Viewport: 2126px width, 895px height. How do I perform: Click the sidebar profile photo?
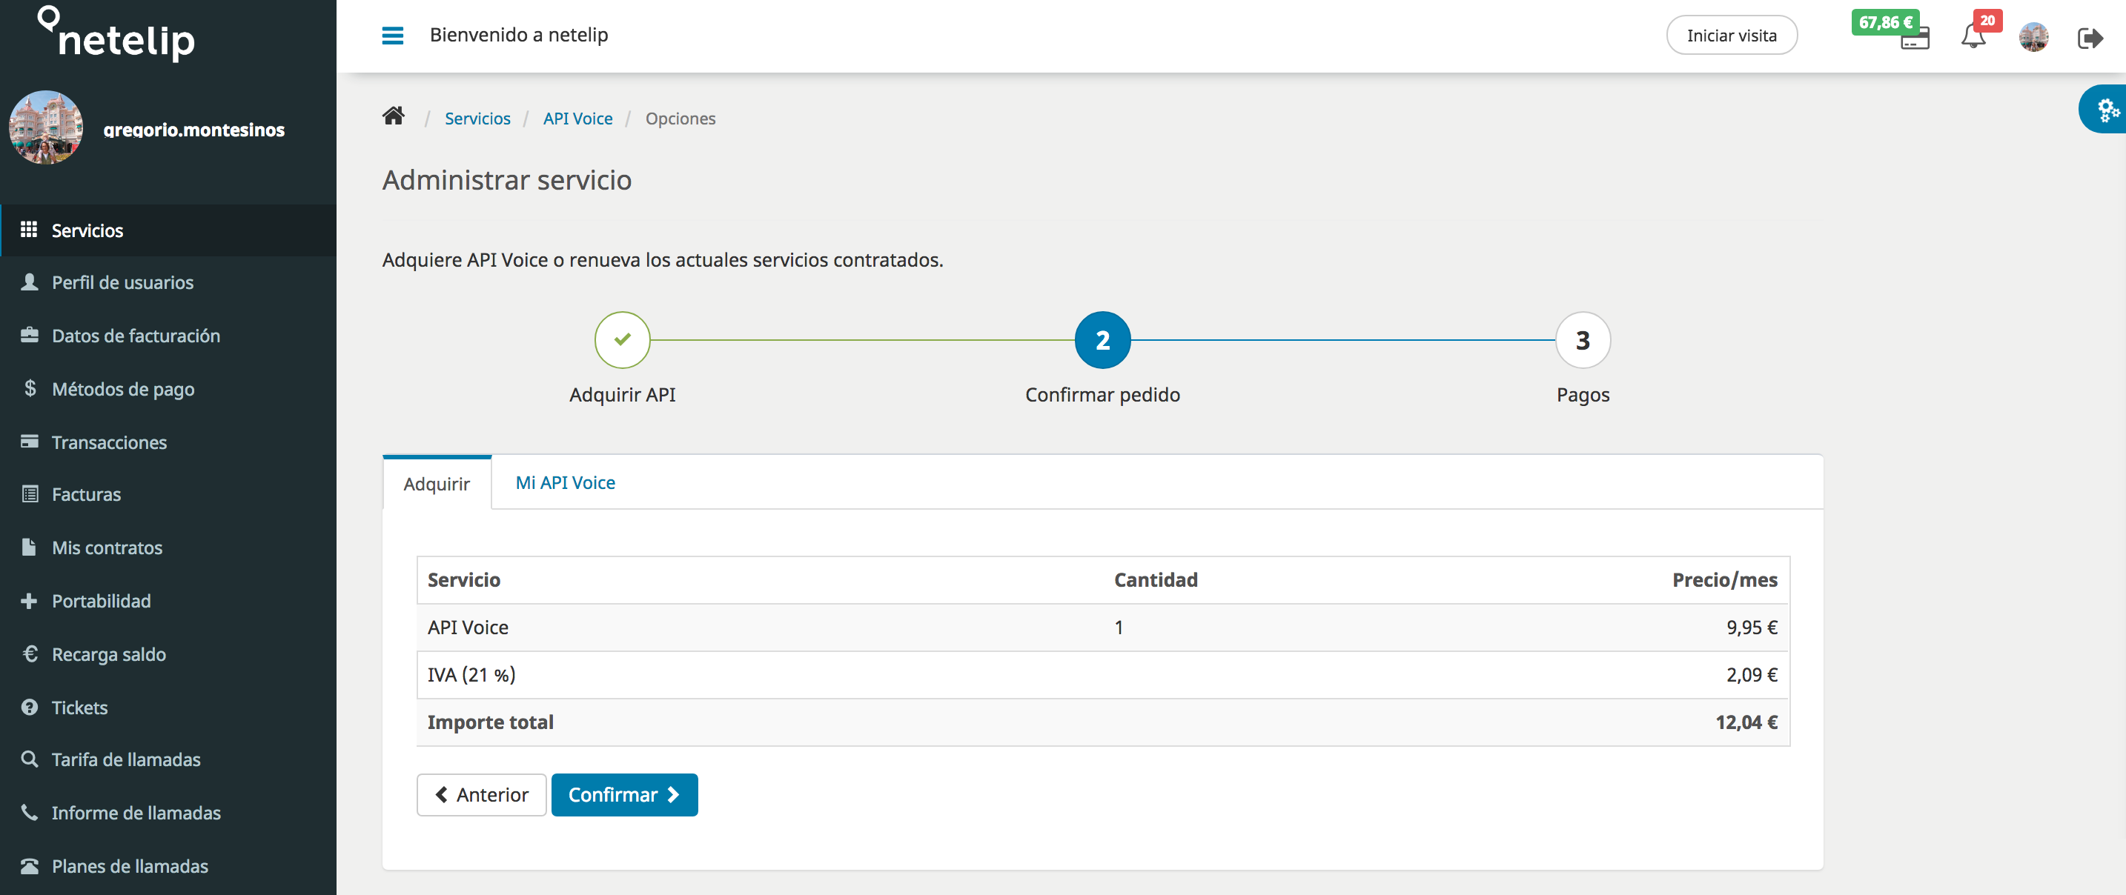(x=45, y=127)
